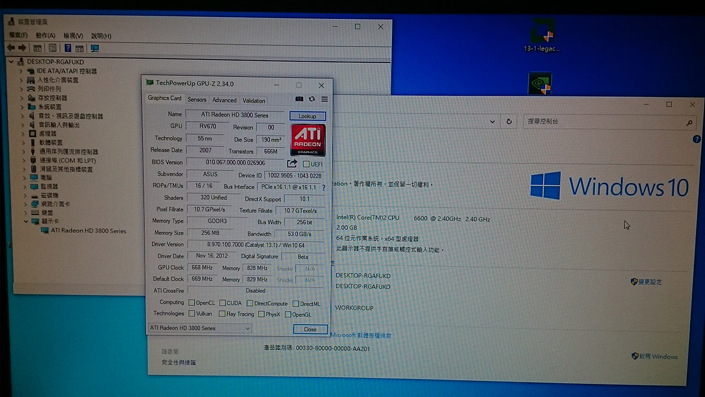The image size is (705, 397).
Task: Toggle the PhysX checkbox
Action: [261, 314]
